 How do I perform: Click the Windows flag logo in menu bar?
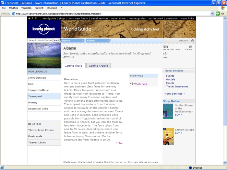(x=223, y=8)
